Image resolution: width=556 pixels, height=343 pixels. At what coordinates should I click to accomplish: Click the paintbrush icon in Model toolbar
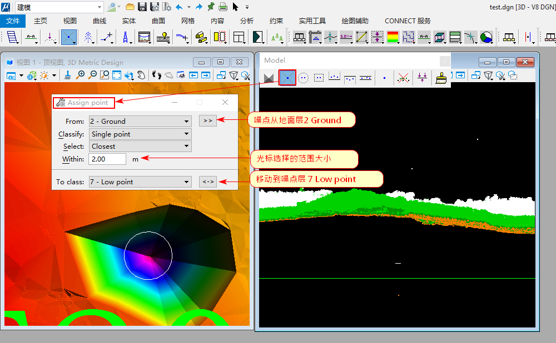tap(441, 78)
